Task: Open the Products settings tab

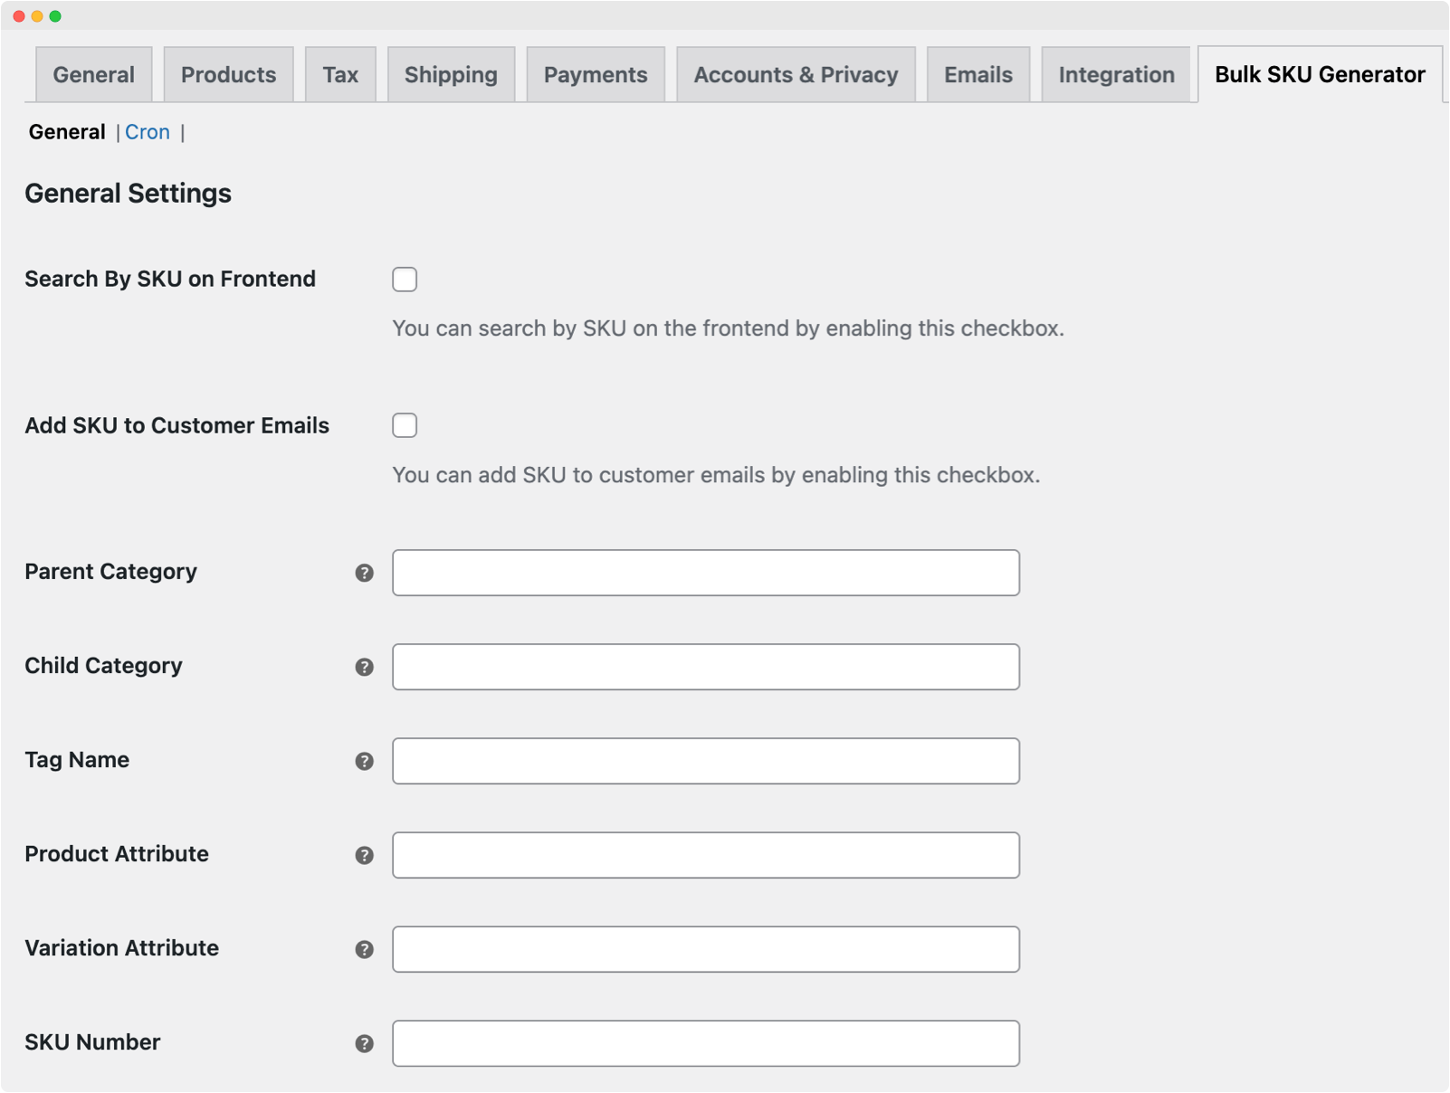Action: 228,75
